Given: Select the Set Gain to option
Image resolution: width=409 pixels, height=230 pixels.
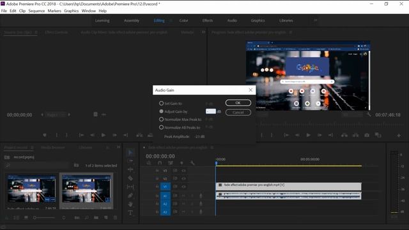Looking at the screenshot, I should click(x=161, y=103).
